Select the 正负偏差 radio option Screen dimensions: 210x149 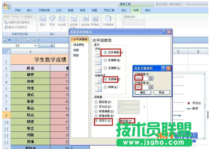[x=105, y=52]
